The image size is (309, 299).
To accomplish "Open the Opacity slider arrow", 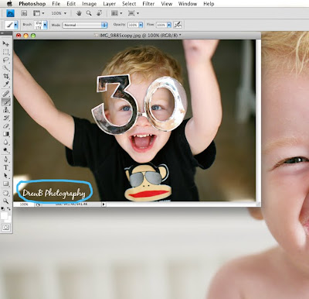I will click(x=141, y=25).
